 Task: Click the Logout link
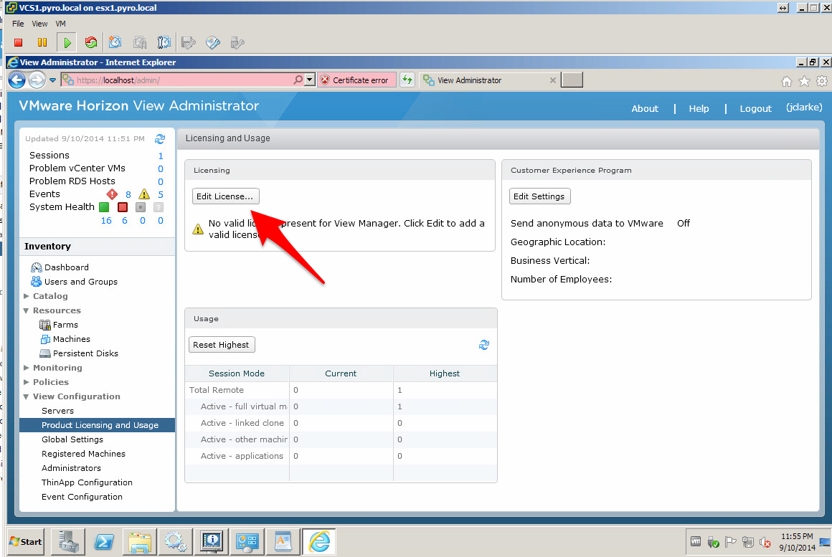[755, 109]
